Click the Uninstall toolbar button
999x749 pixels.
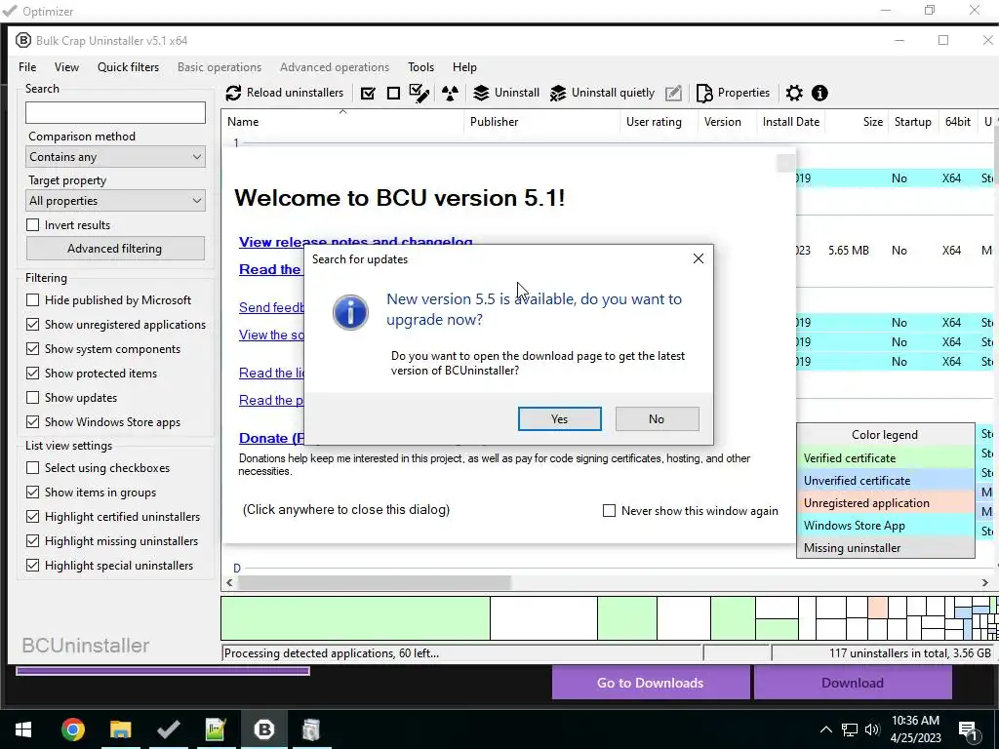(506, 93)
